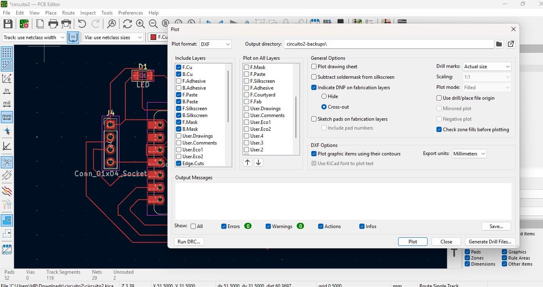543x287 pixels.
Task: Click Generate Drill Files button
Action: [490, 242]
